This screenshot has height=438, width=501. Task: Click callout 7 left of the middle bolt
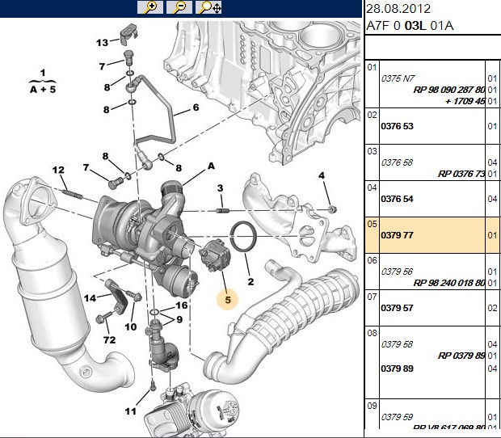pyautogui.click(x=86, y=167)
